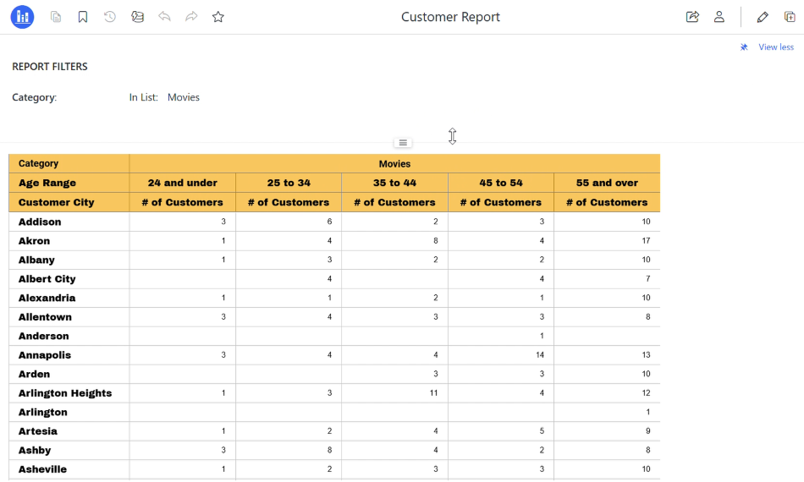Collapse filters using the divider handle

[403, 143]
